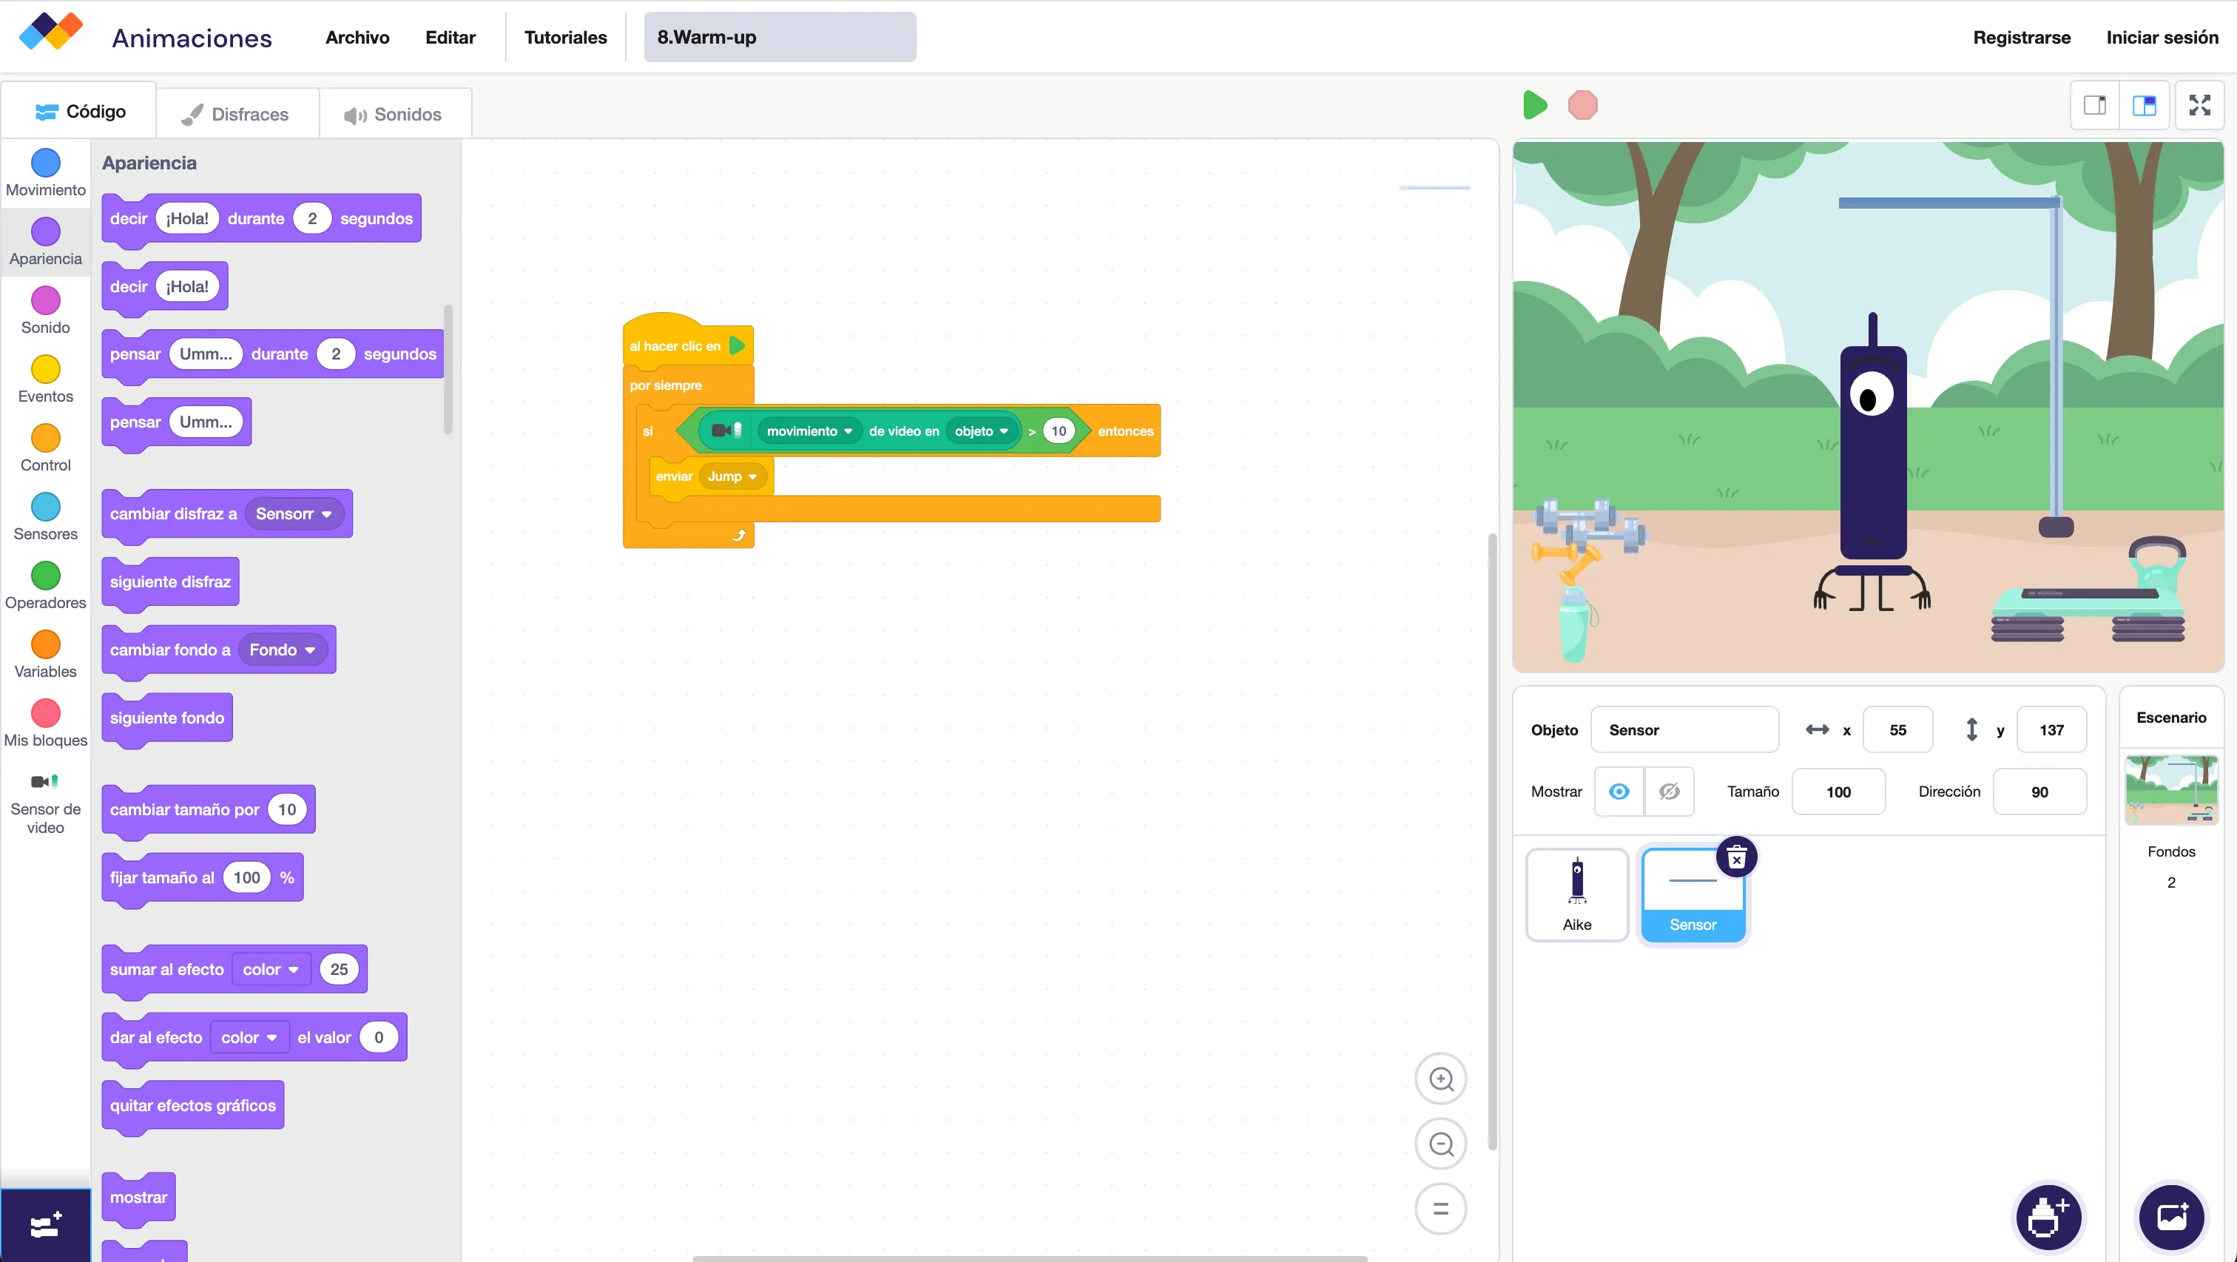
Task: Zoom in the code workspace
Action: point(1441,1079)
